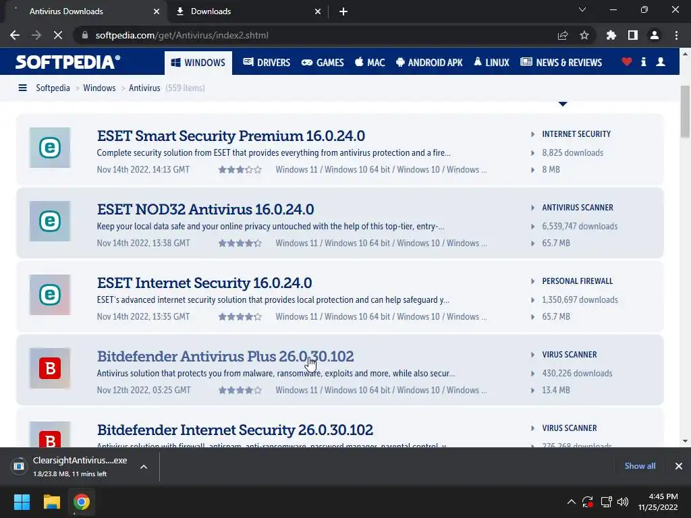Open Chrome tab search dropdown arrow
The width and height of the screenshot is (691, 518).
[582, 9]
